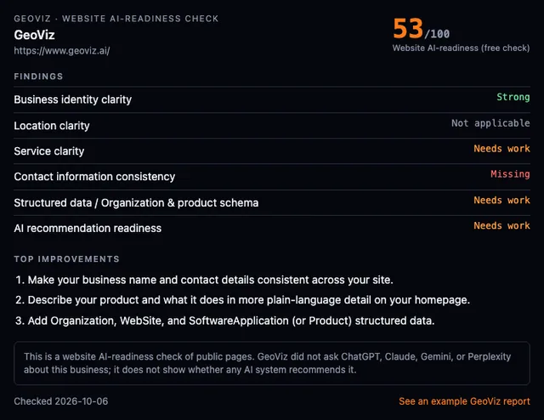Click improvement 1 about consistent contact details
Image resolution: width=544 pixels, height=420 pixels.
(204, 280)
